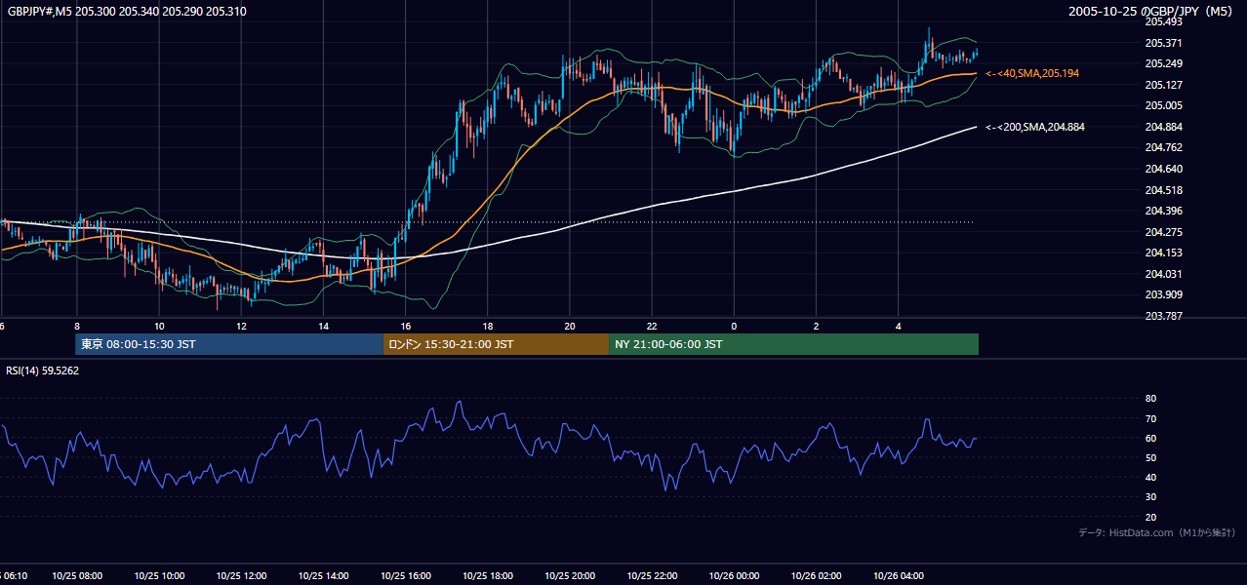Click hour marker 12 under price chart

(x=241, y=326)
